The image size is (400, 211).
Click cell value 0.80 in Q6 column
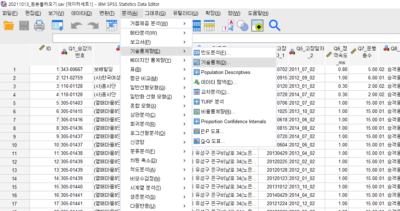337,69
